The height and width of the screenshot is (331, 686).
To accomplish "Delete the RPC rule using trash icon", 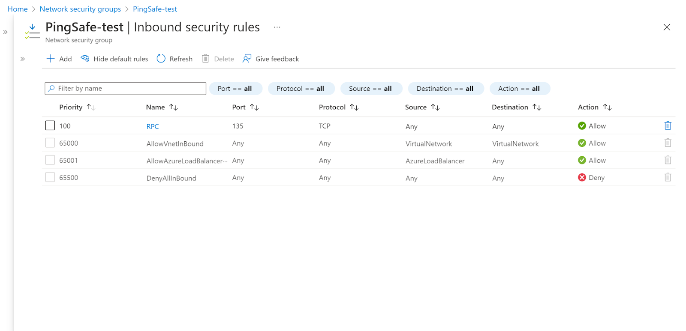I will pos(668,126).
